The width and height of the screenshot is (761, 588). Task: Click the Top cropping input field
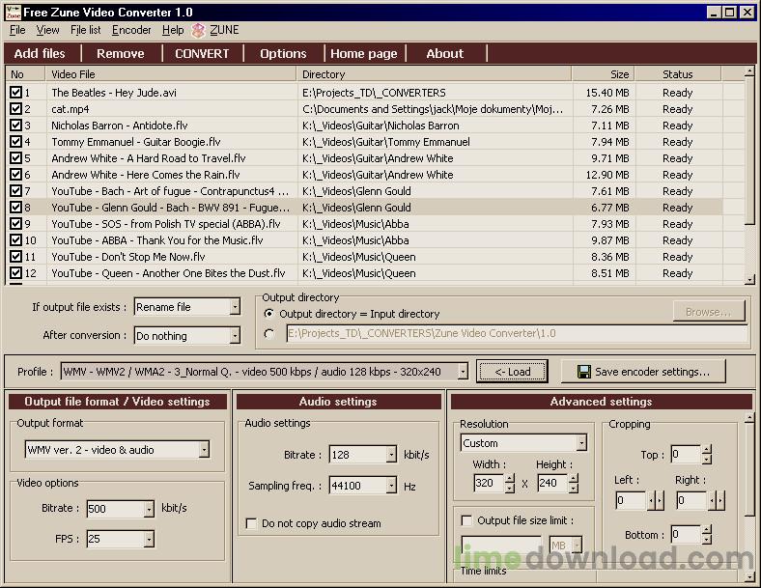click(686, 454)
